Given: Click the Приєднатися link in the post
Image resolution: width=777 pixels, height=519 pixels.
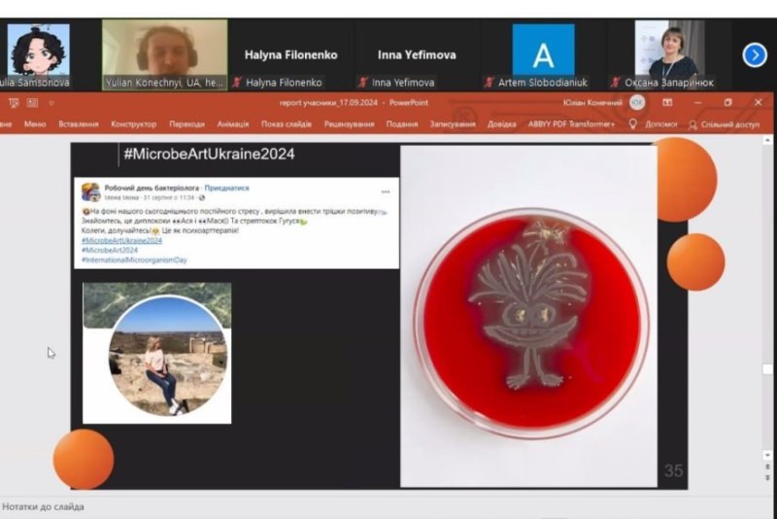Looking at the screenshot, I should (227, 188).
